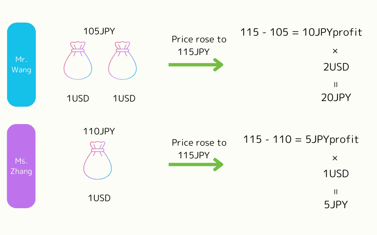Viewport: 377px width, 235px height.
Task: Click the equals sign above 20JPY
Action: (336, 85)
